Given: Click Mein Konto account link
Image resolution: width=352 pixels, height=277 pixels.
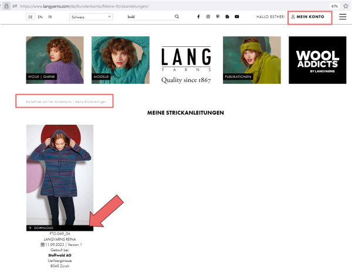Looking at the screenshot, I should point(310,17).
